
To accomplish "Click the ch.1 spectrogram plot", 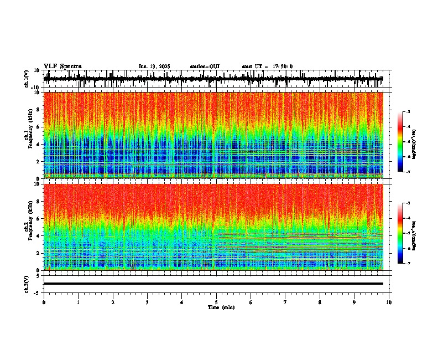I will (213, 135).
